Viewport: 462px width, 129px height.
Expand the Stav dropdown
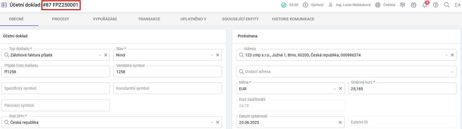[212, 55]
